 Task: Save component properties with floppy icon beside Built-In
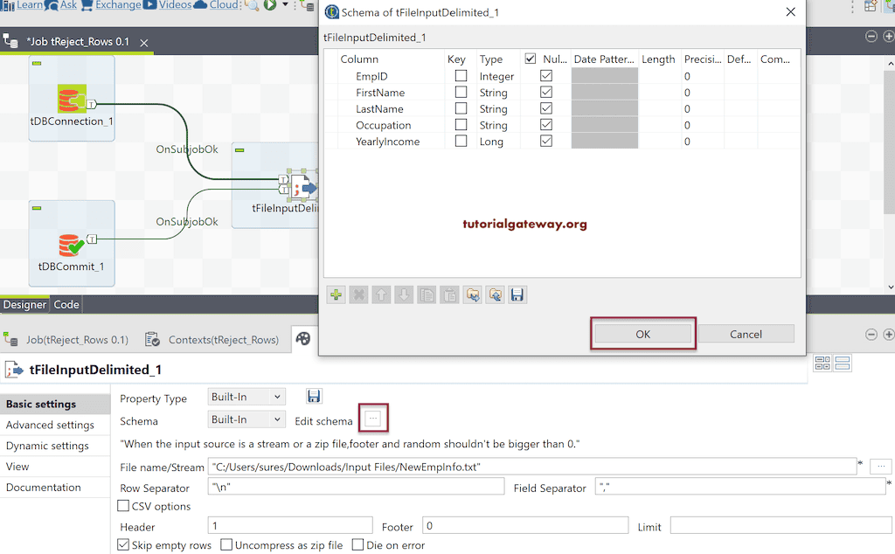tap(314, 396)
